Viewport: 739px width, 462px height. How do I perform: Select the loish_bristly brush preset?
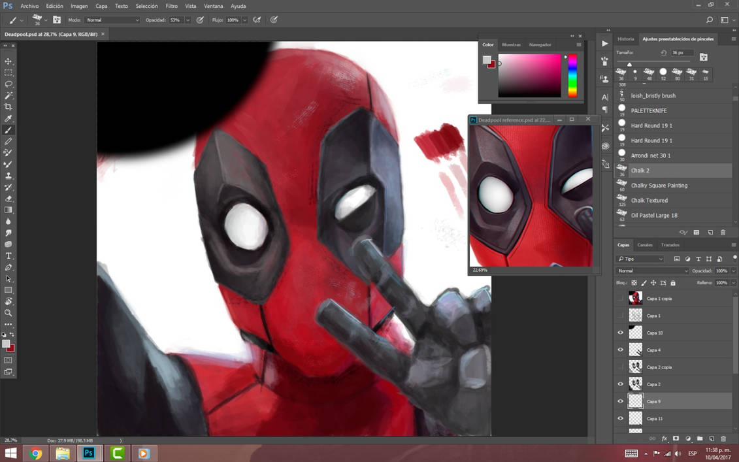674,95
